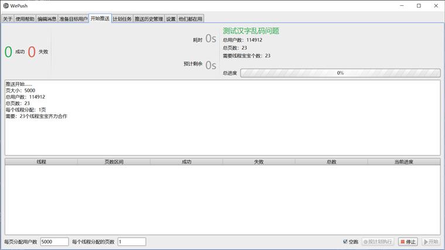Click the 耗时 0s value
The image size is (445, 250).
click(211, 39)
